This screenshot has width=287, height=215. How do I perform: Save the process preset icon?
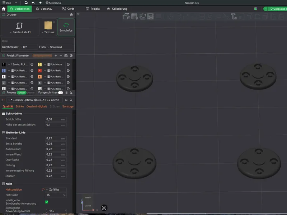[66, 100]
